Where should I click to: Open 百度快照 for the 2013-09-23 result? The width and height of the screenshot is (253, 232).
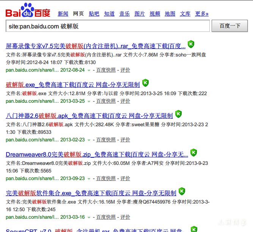(106, 179)
